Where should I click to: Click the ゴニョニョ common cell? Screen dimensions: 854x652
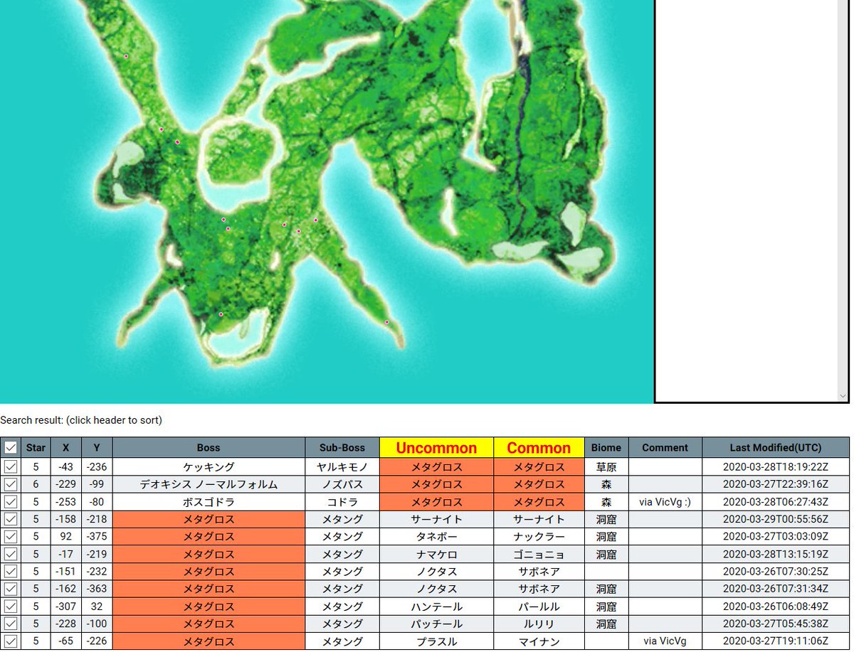pos(539,554)
